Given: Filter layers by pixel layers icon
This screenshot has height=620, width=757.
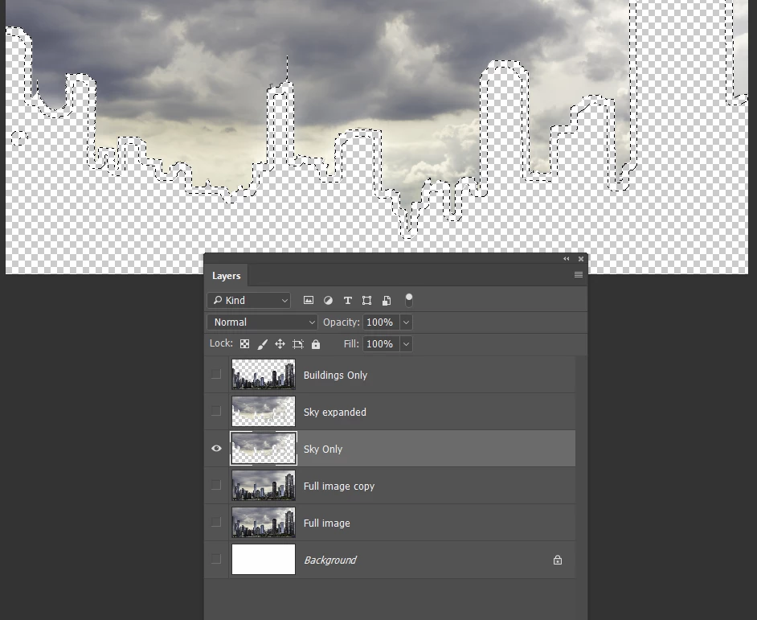Looking at the screenshot, I should [x=309, y=301].
